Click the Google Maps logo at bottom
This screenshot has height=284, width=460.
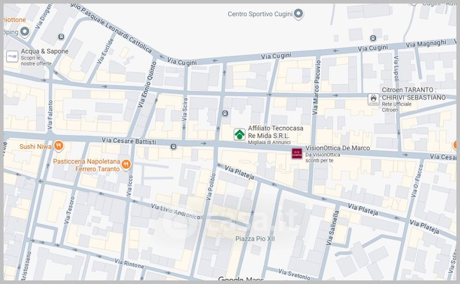pos(241,280)
